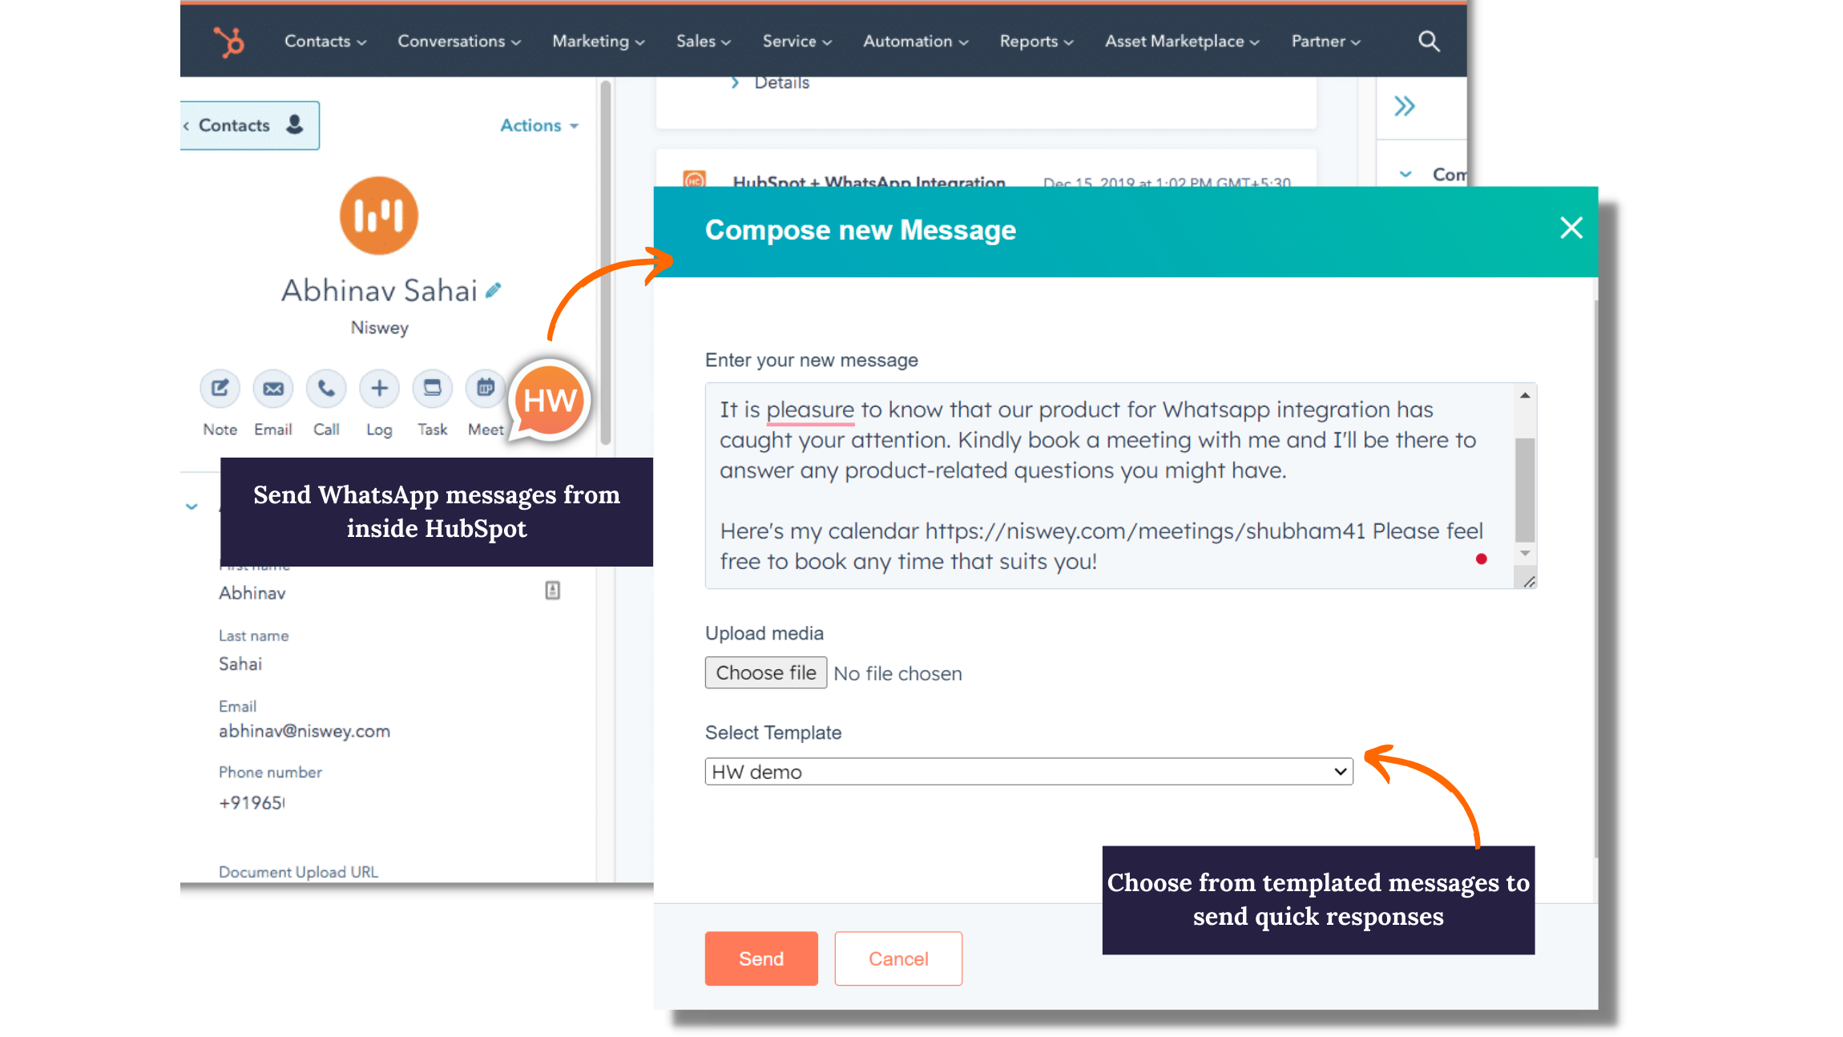This screenshot has height=1037, width=1843.
Task: Open the Automation menu in top navigation
Action: (913, 41)
